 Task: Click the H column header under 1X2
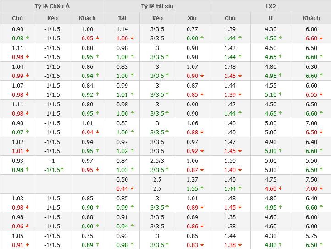point(270,18)
